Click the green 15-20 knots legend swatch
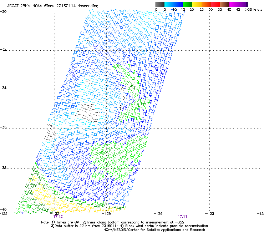The image size is (264, 232). 188,4
